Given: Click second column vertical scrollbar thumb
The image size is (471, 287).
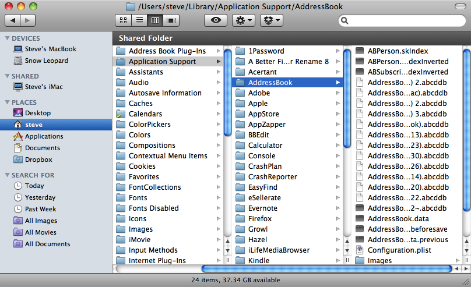Looking at the screenshot, I should tap(347, 98).
